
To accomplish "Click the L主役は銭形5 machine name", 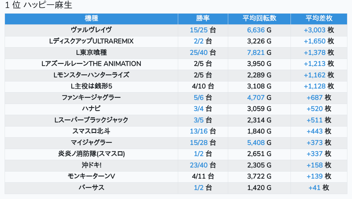I will tap(91, 86).
